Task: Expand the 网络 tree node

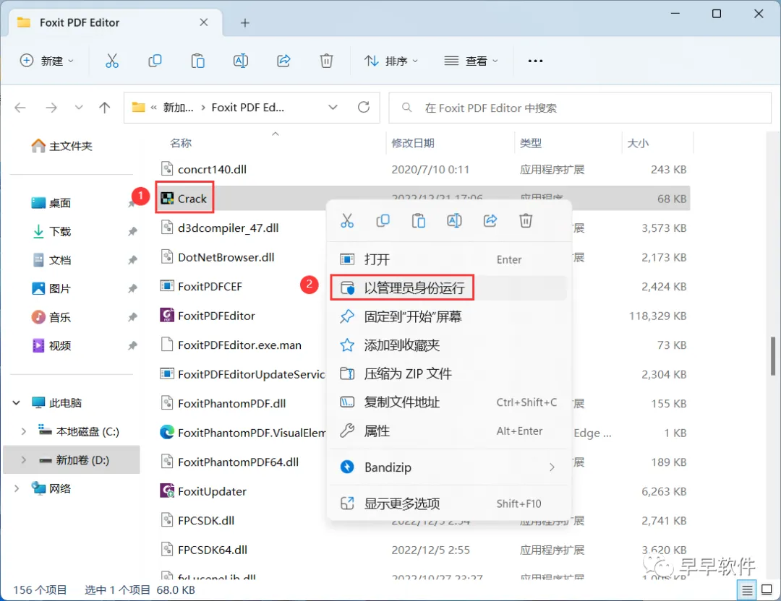Action: point(17,488)
